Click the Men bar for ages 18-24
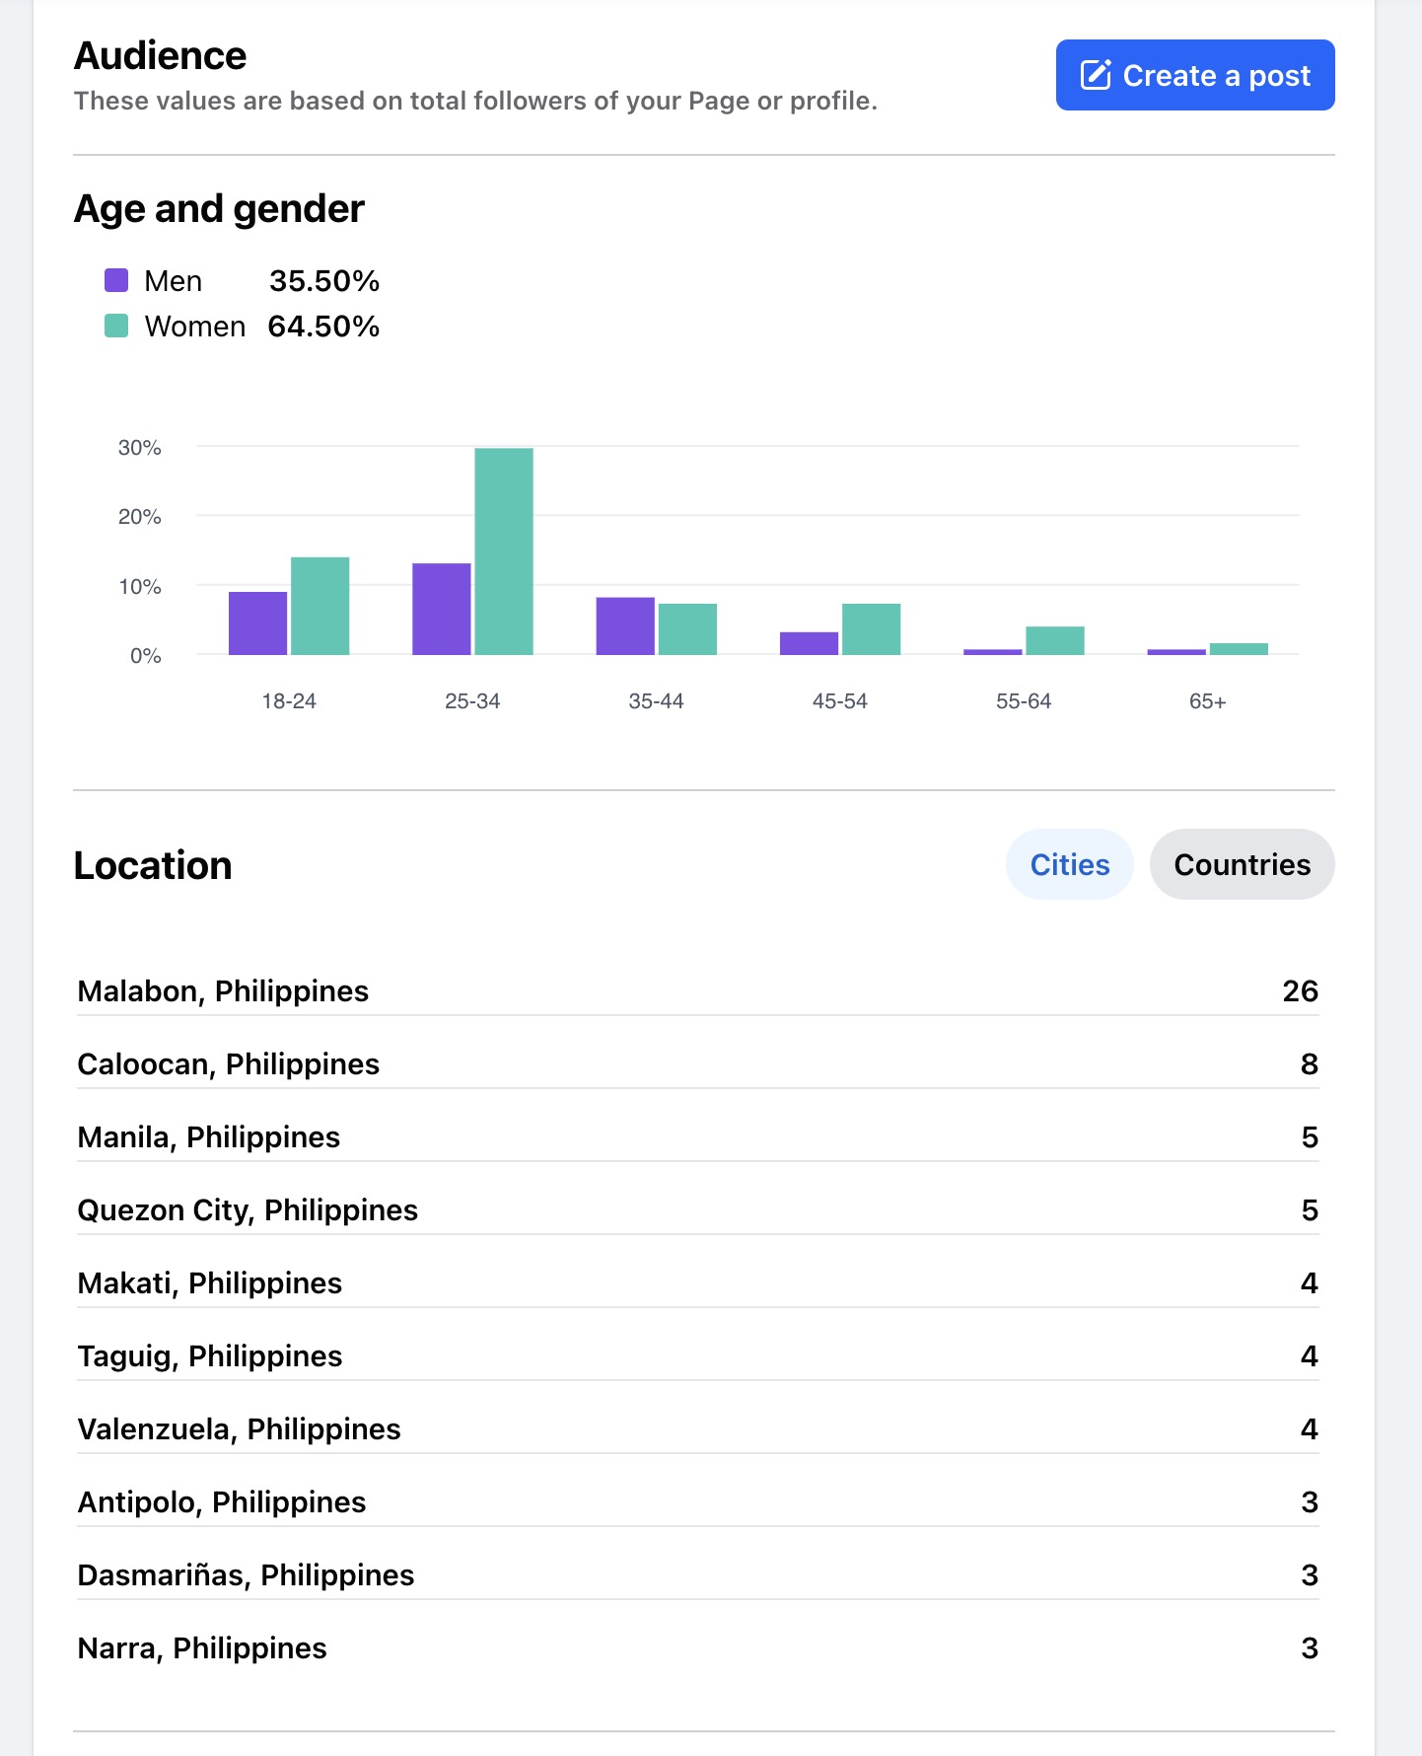Image resolution: width=1422 pixels, height=1756 pixels. point(257,622)
